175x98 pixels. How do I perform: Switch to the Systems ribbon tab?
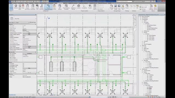tap(15, 3)
